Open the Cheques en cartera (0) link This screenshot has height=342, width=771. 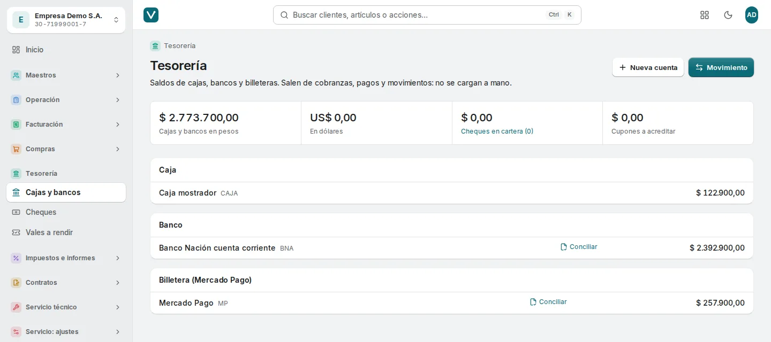pos(497,131)
